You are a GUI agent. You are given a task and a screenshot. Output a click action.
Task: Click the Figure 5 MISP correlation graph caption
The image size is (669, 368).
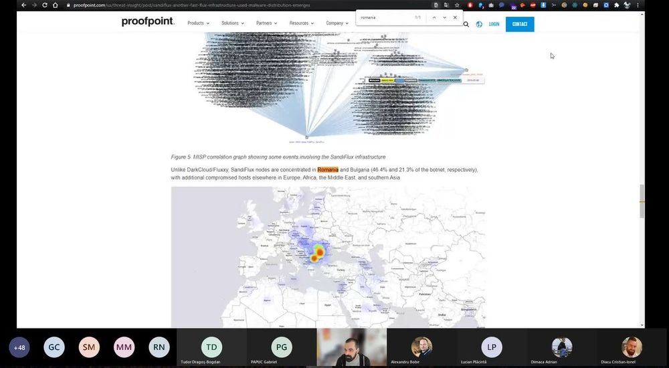pyautogui.click(x=278, y=157)
